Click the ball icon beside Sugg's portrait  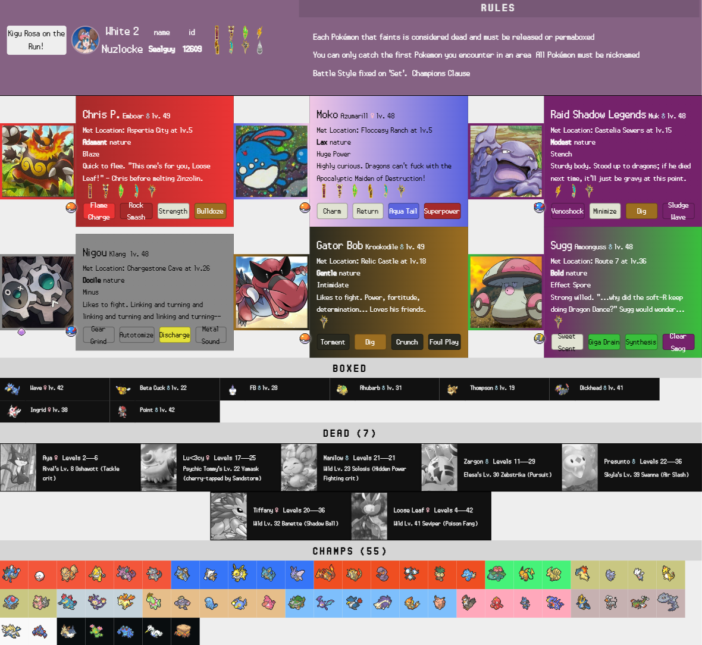point(539,338)
